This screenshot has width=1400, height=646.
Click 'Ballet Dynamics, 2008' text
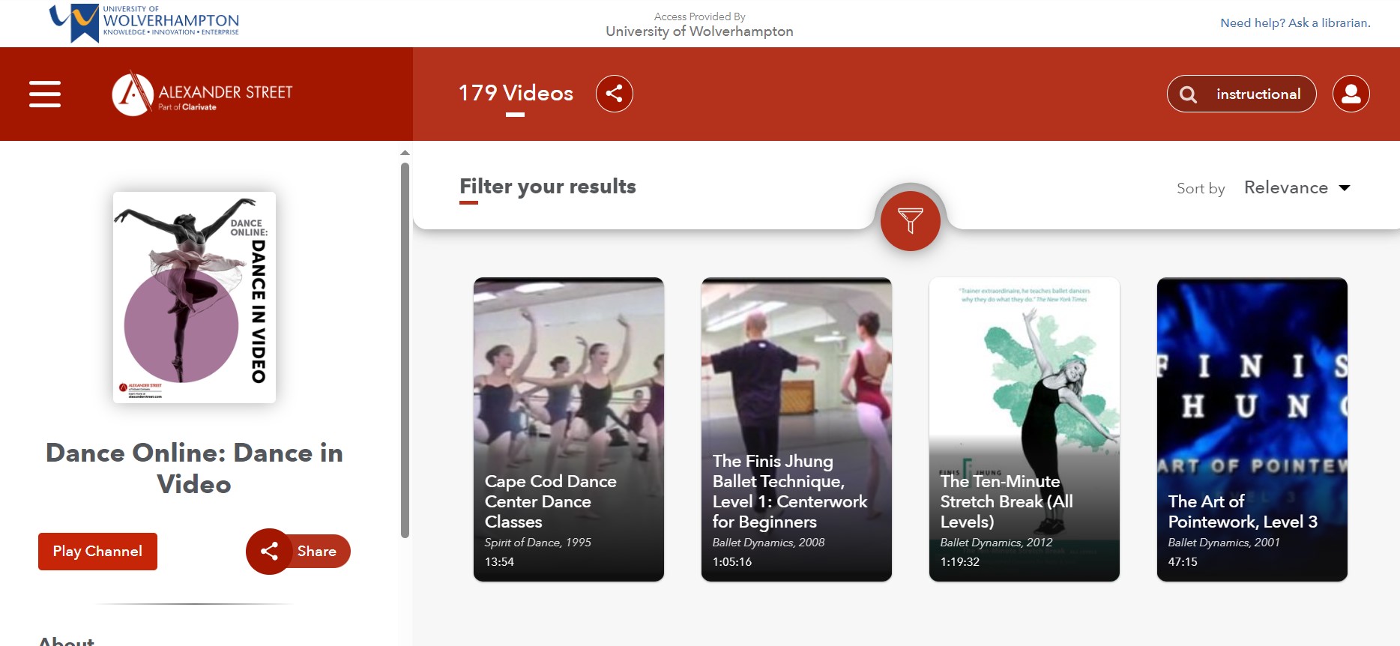click(x=768, y=542)
